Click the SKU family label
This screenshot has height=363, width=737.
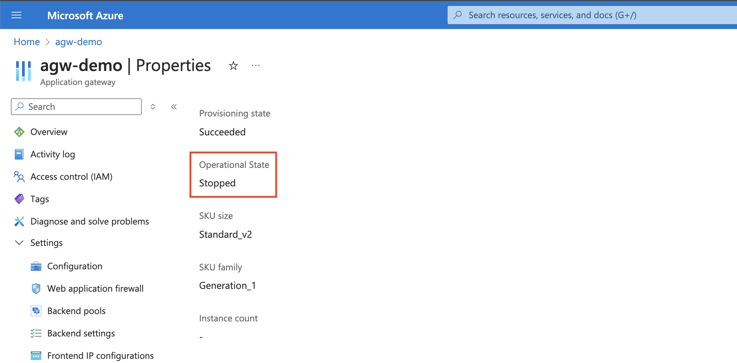[220, 267]
